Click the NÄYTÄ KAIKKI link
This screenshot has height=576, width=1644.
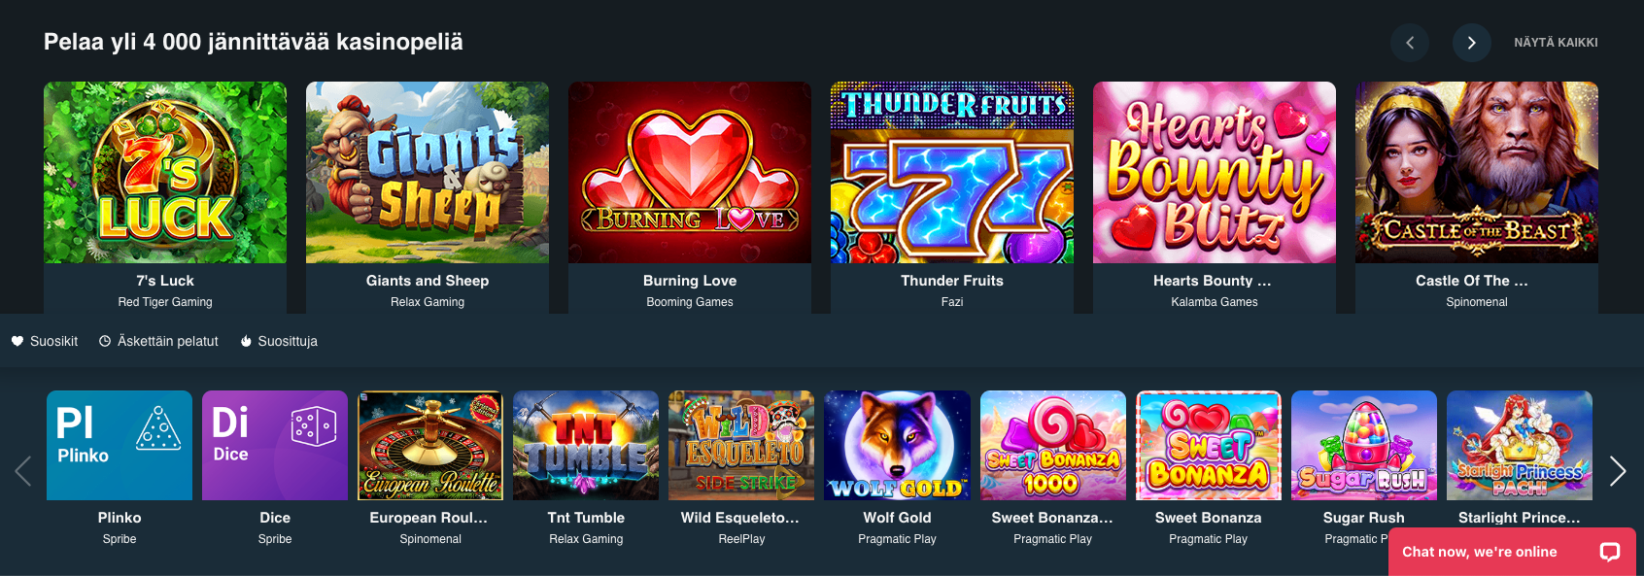(x=1556, y=43)
